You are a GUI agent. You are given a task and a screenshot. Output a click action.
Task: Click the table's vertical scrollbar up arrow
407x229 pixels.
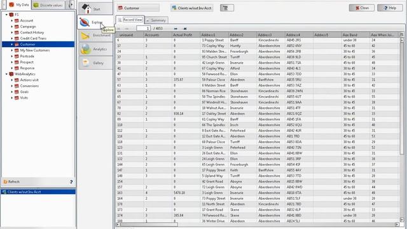tap(402, 40)
